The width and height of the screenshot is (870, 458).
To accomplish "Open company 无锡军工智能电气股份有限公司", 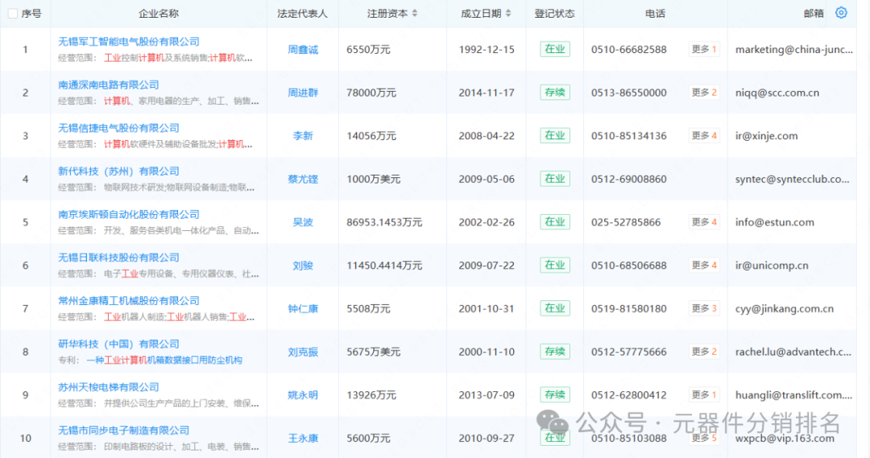I will click(x=129, y=42).
